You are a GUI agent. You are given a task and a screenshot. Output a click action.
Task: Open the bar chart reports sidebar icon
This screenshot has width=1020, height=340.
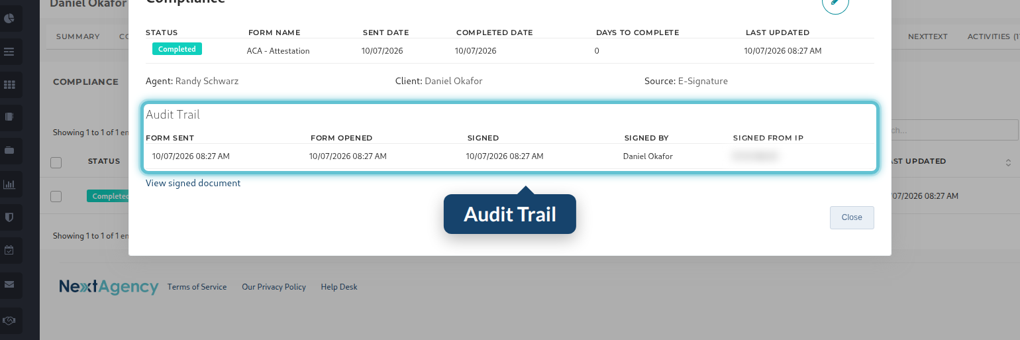9,184
